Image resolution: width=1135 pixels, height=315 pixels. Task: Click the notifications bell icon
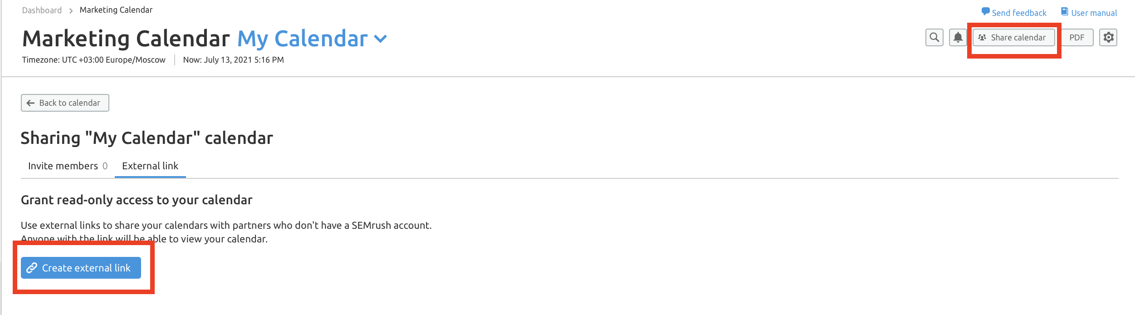coord(958,38)
